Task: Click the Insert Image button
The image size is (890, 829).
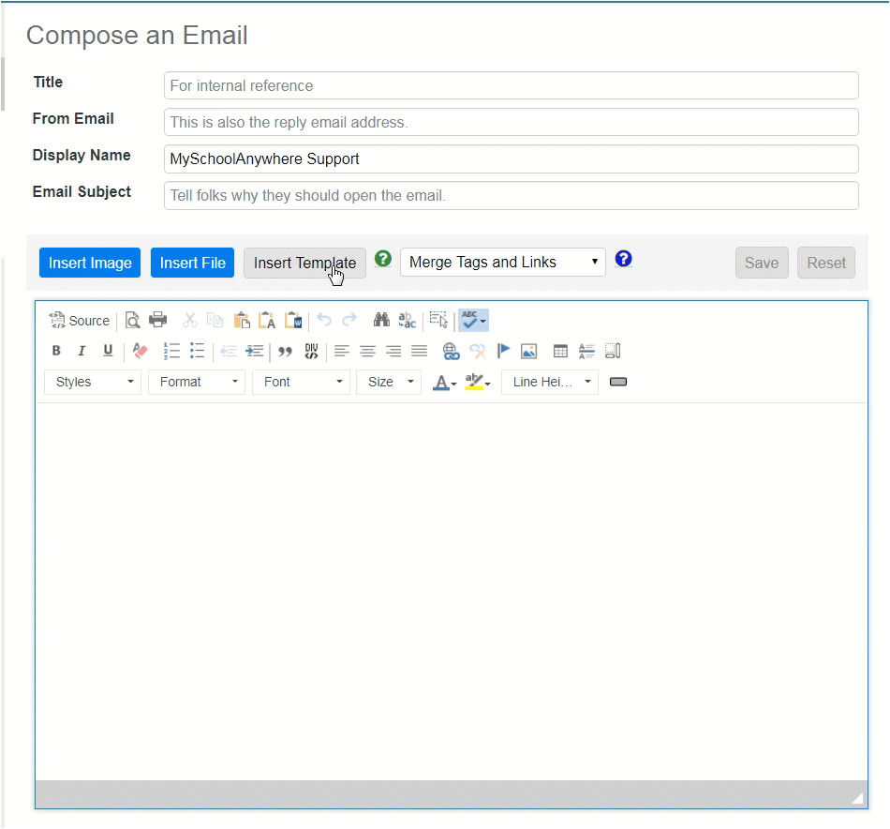Action: click(x=90, y=263)
